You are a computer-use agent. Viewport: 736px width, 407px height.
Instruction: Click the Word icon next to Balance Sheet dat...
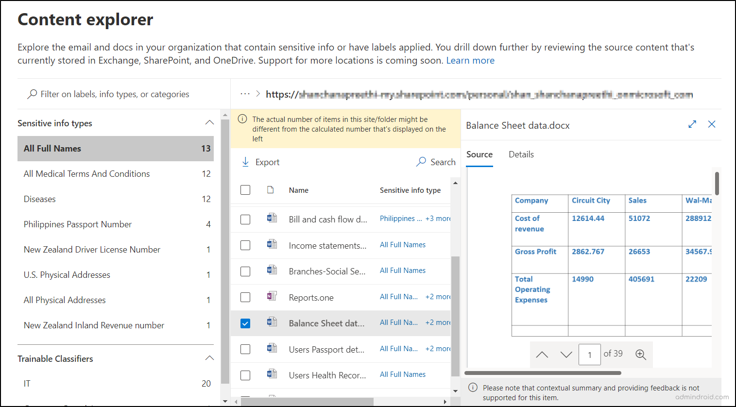[x=272, y=322]
